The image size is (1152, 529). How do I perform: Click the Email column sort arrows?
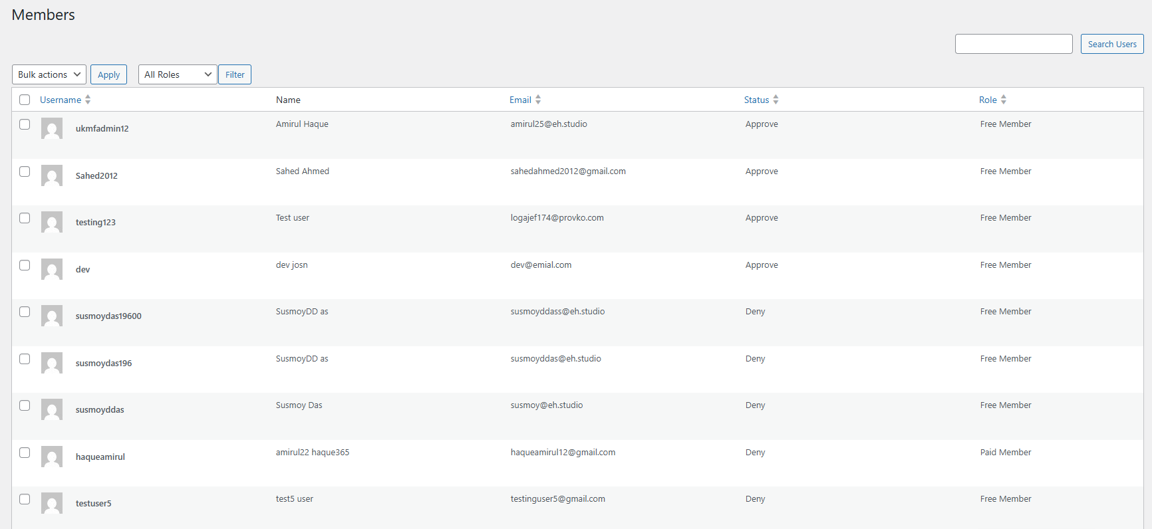tap(538, 100)
